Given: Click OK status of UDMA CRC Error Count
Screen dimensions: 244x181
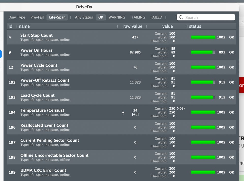Looking at the screenshot, I should coord(231,172).
